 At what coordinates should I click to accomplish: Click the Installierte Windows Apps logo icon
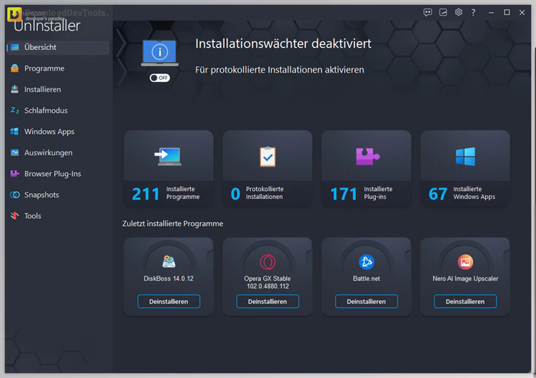coord(465,156)
